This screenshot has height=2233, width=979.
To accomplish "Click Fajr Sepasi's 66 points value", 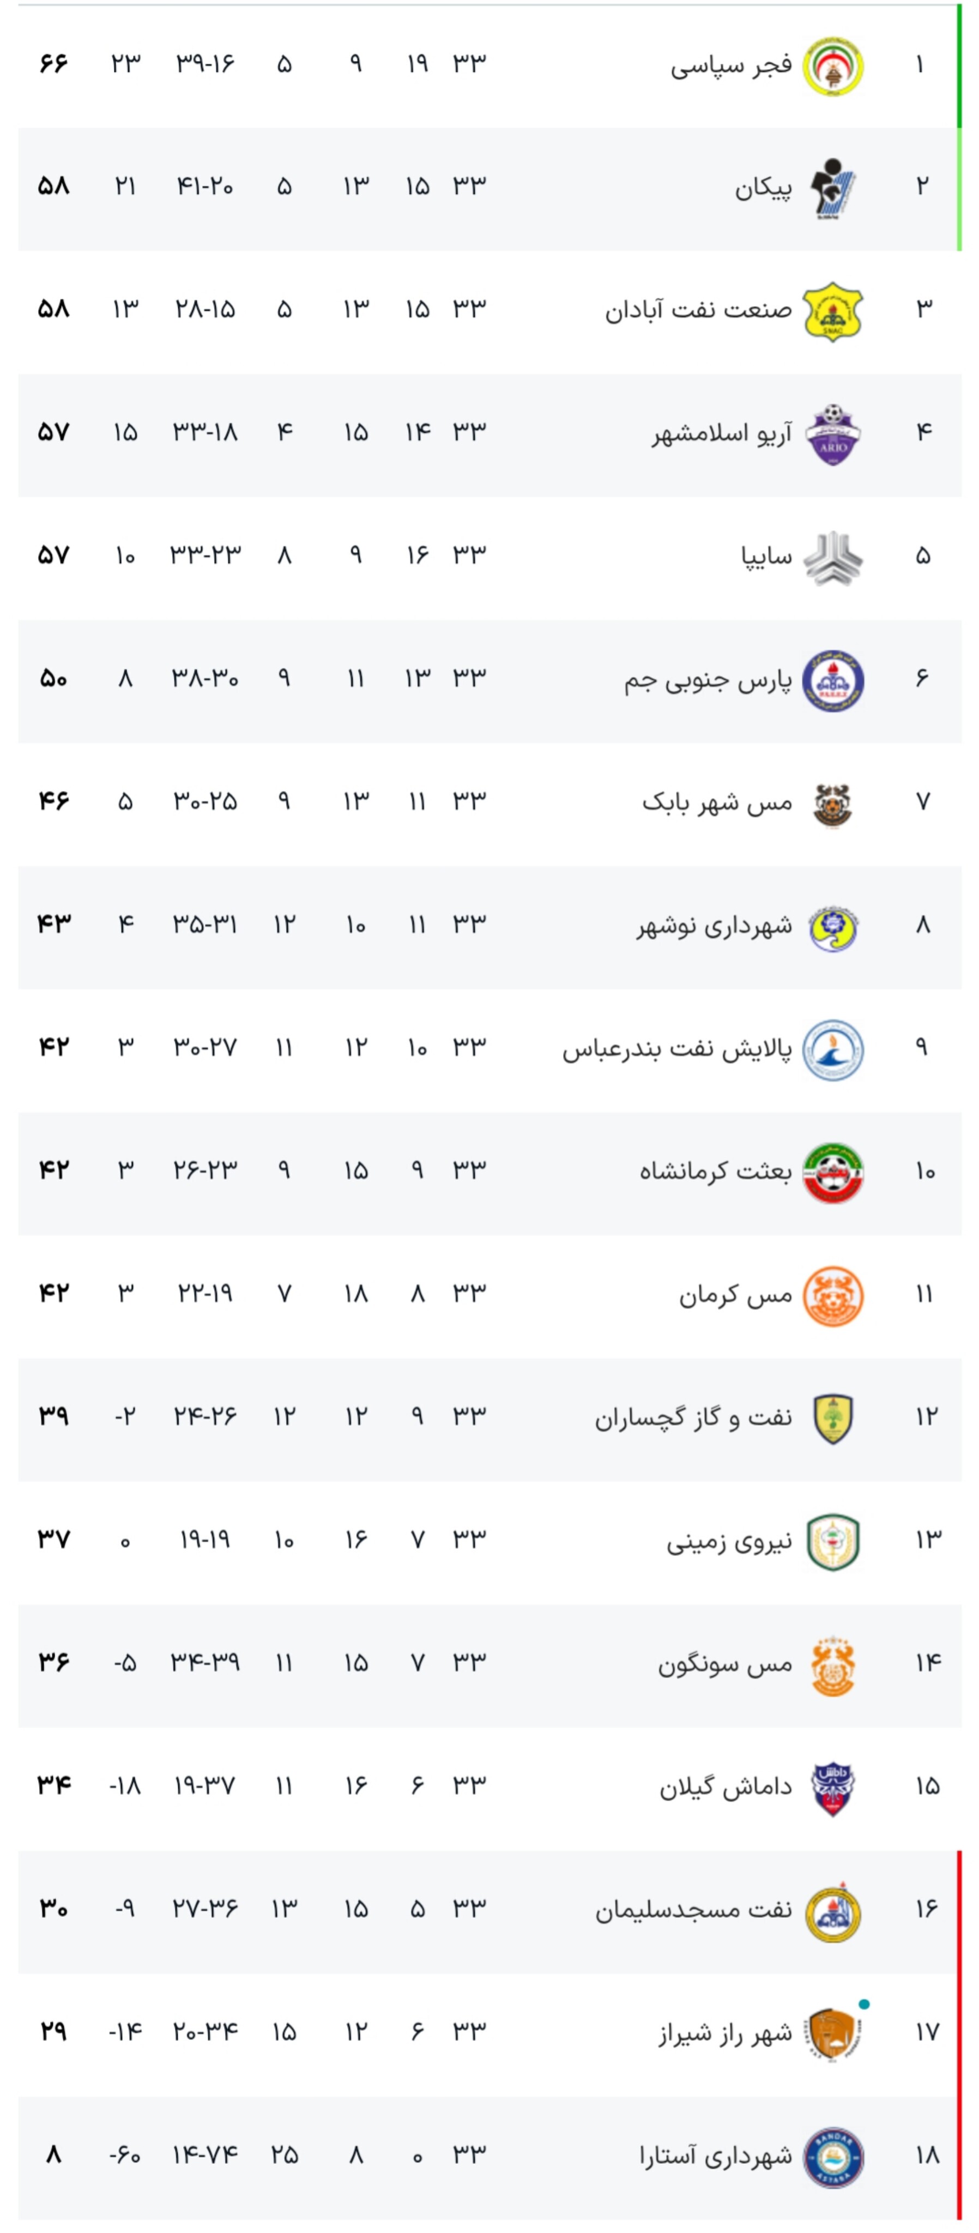I will click(53, 63).
